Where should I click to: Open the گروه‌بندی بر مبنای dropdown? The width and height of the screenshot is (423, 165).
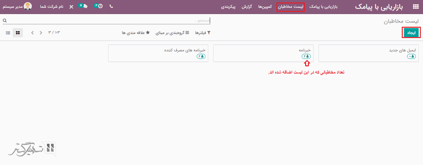[x=172, y=33]
